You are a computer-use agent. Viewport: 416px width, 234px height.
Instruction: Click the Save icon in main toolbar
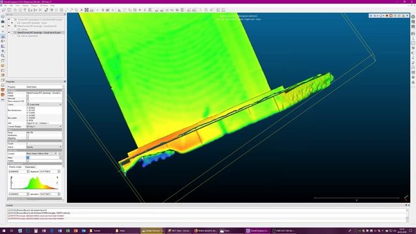point(9,10)
